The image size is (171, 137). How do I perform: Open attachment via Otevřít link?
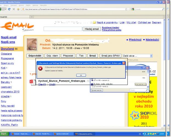(42, 84)
